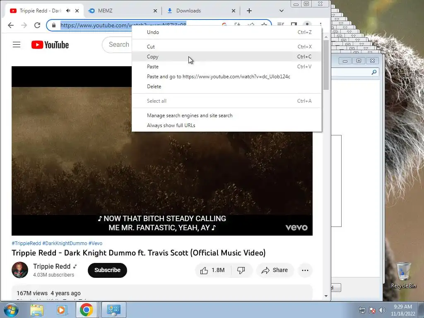Click the scrollbar down arrow
The image size is (424, 318).
coord(326,296)
